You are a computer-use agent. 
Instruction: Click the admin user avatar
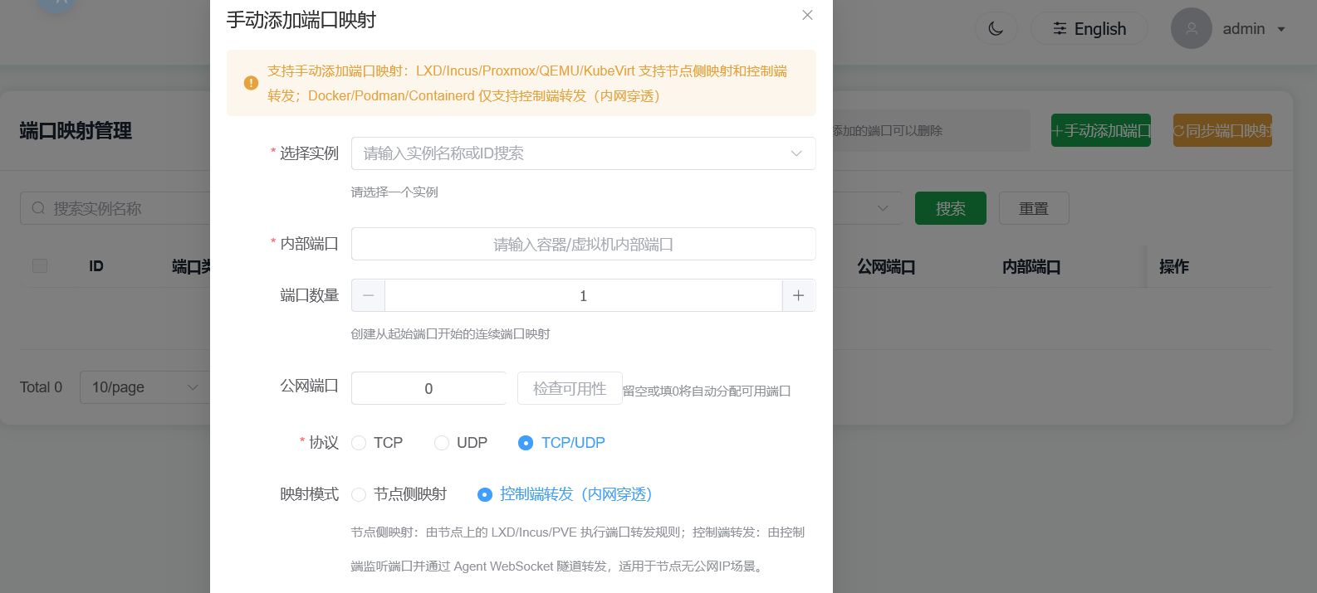[x=1192, y=28]
